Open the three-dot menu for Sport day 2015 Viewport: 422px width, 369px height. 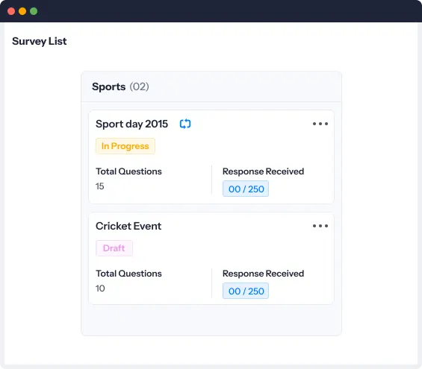[x=320, y=124]
